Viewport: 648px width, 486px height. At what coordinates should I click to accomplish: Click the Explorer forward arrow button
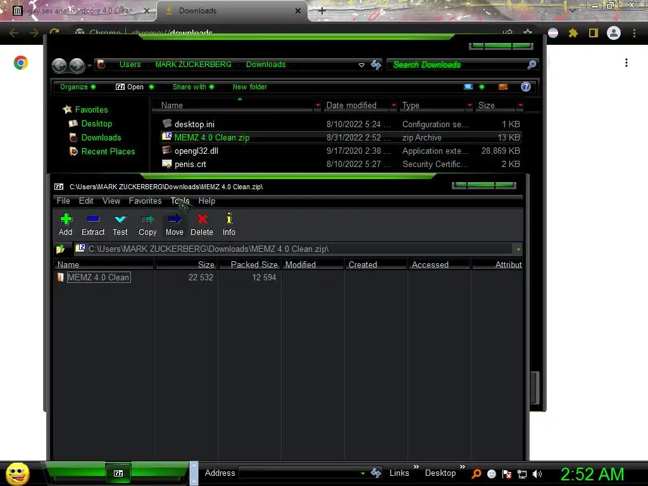[x=77, y=65]
